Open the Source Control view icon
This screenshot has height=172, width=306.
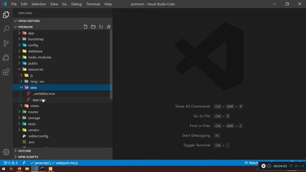tap(6, 43)
